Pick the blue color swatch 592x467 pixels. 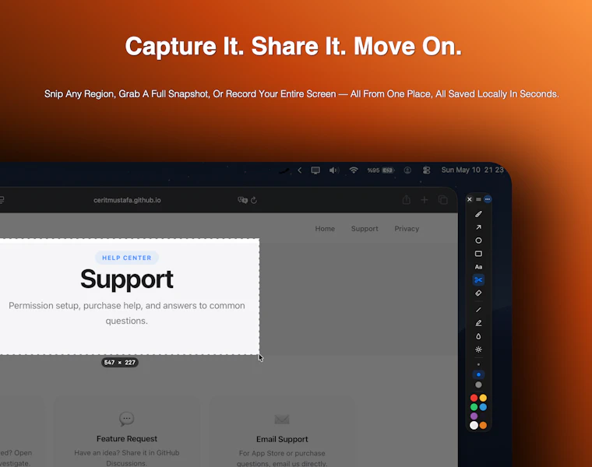pyautogui.click(x=483, y=407)
